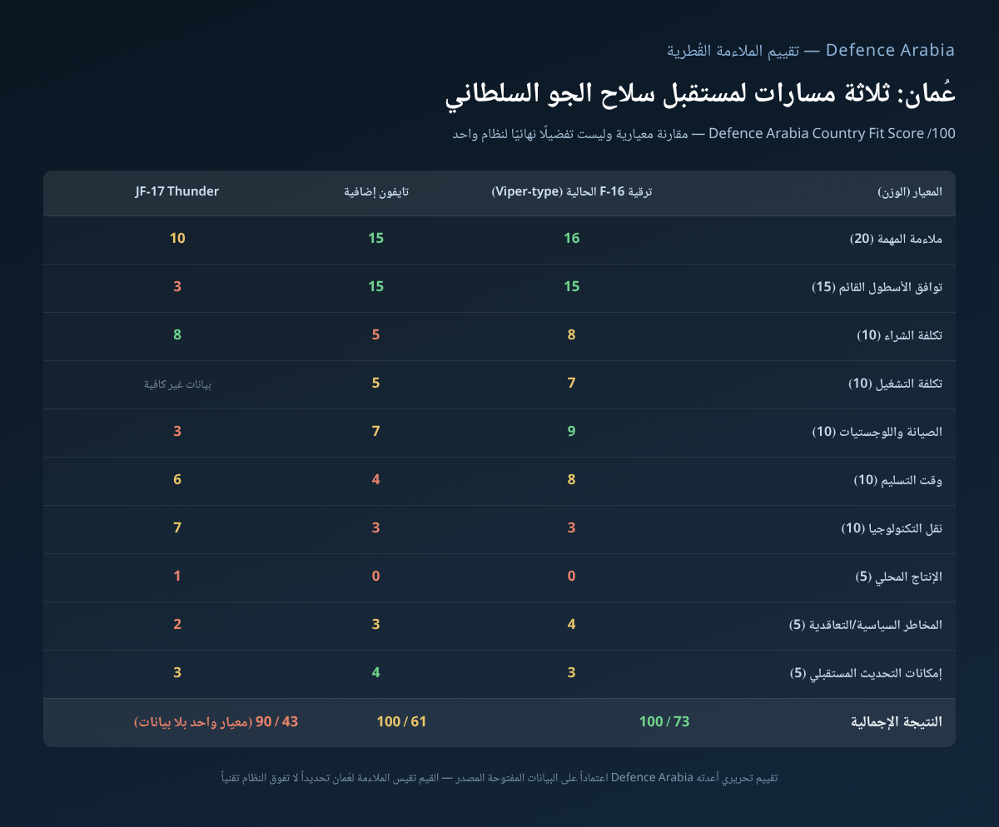This screenshot has width=999, height=827.
Task: Click the row label 'وقت التسليم (10)'
Action: 899,480
